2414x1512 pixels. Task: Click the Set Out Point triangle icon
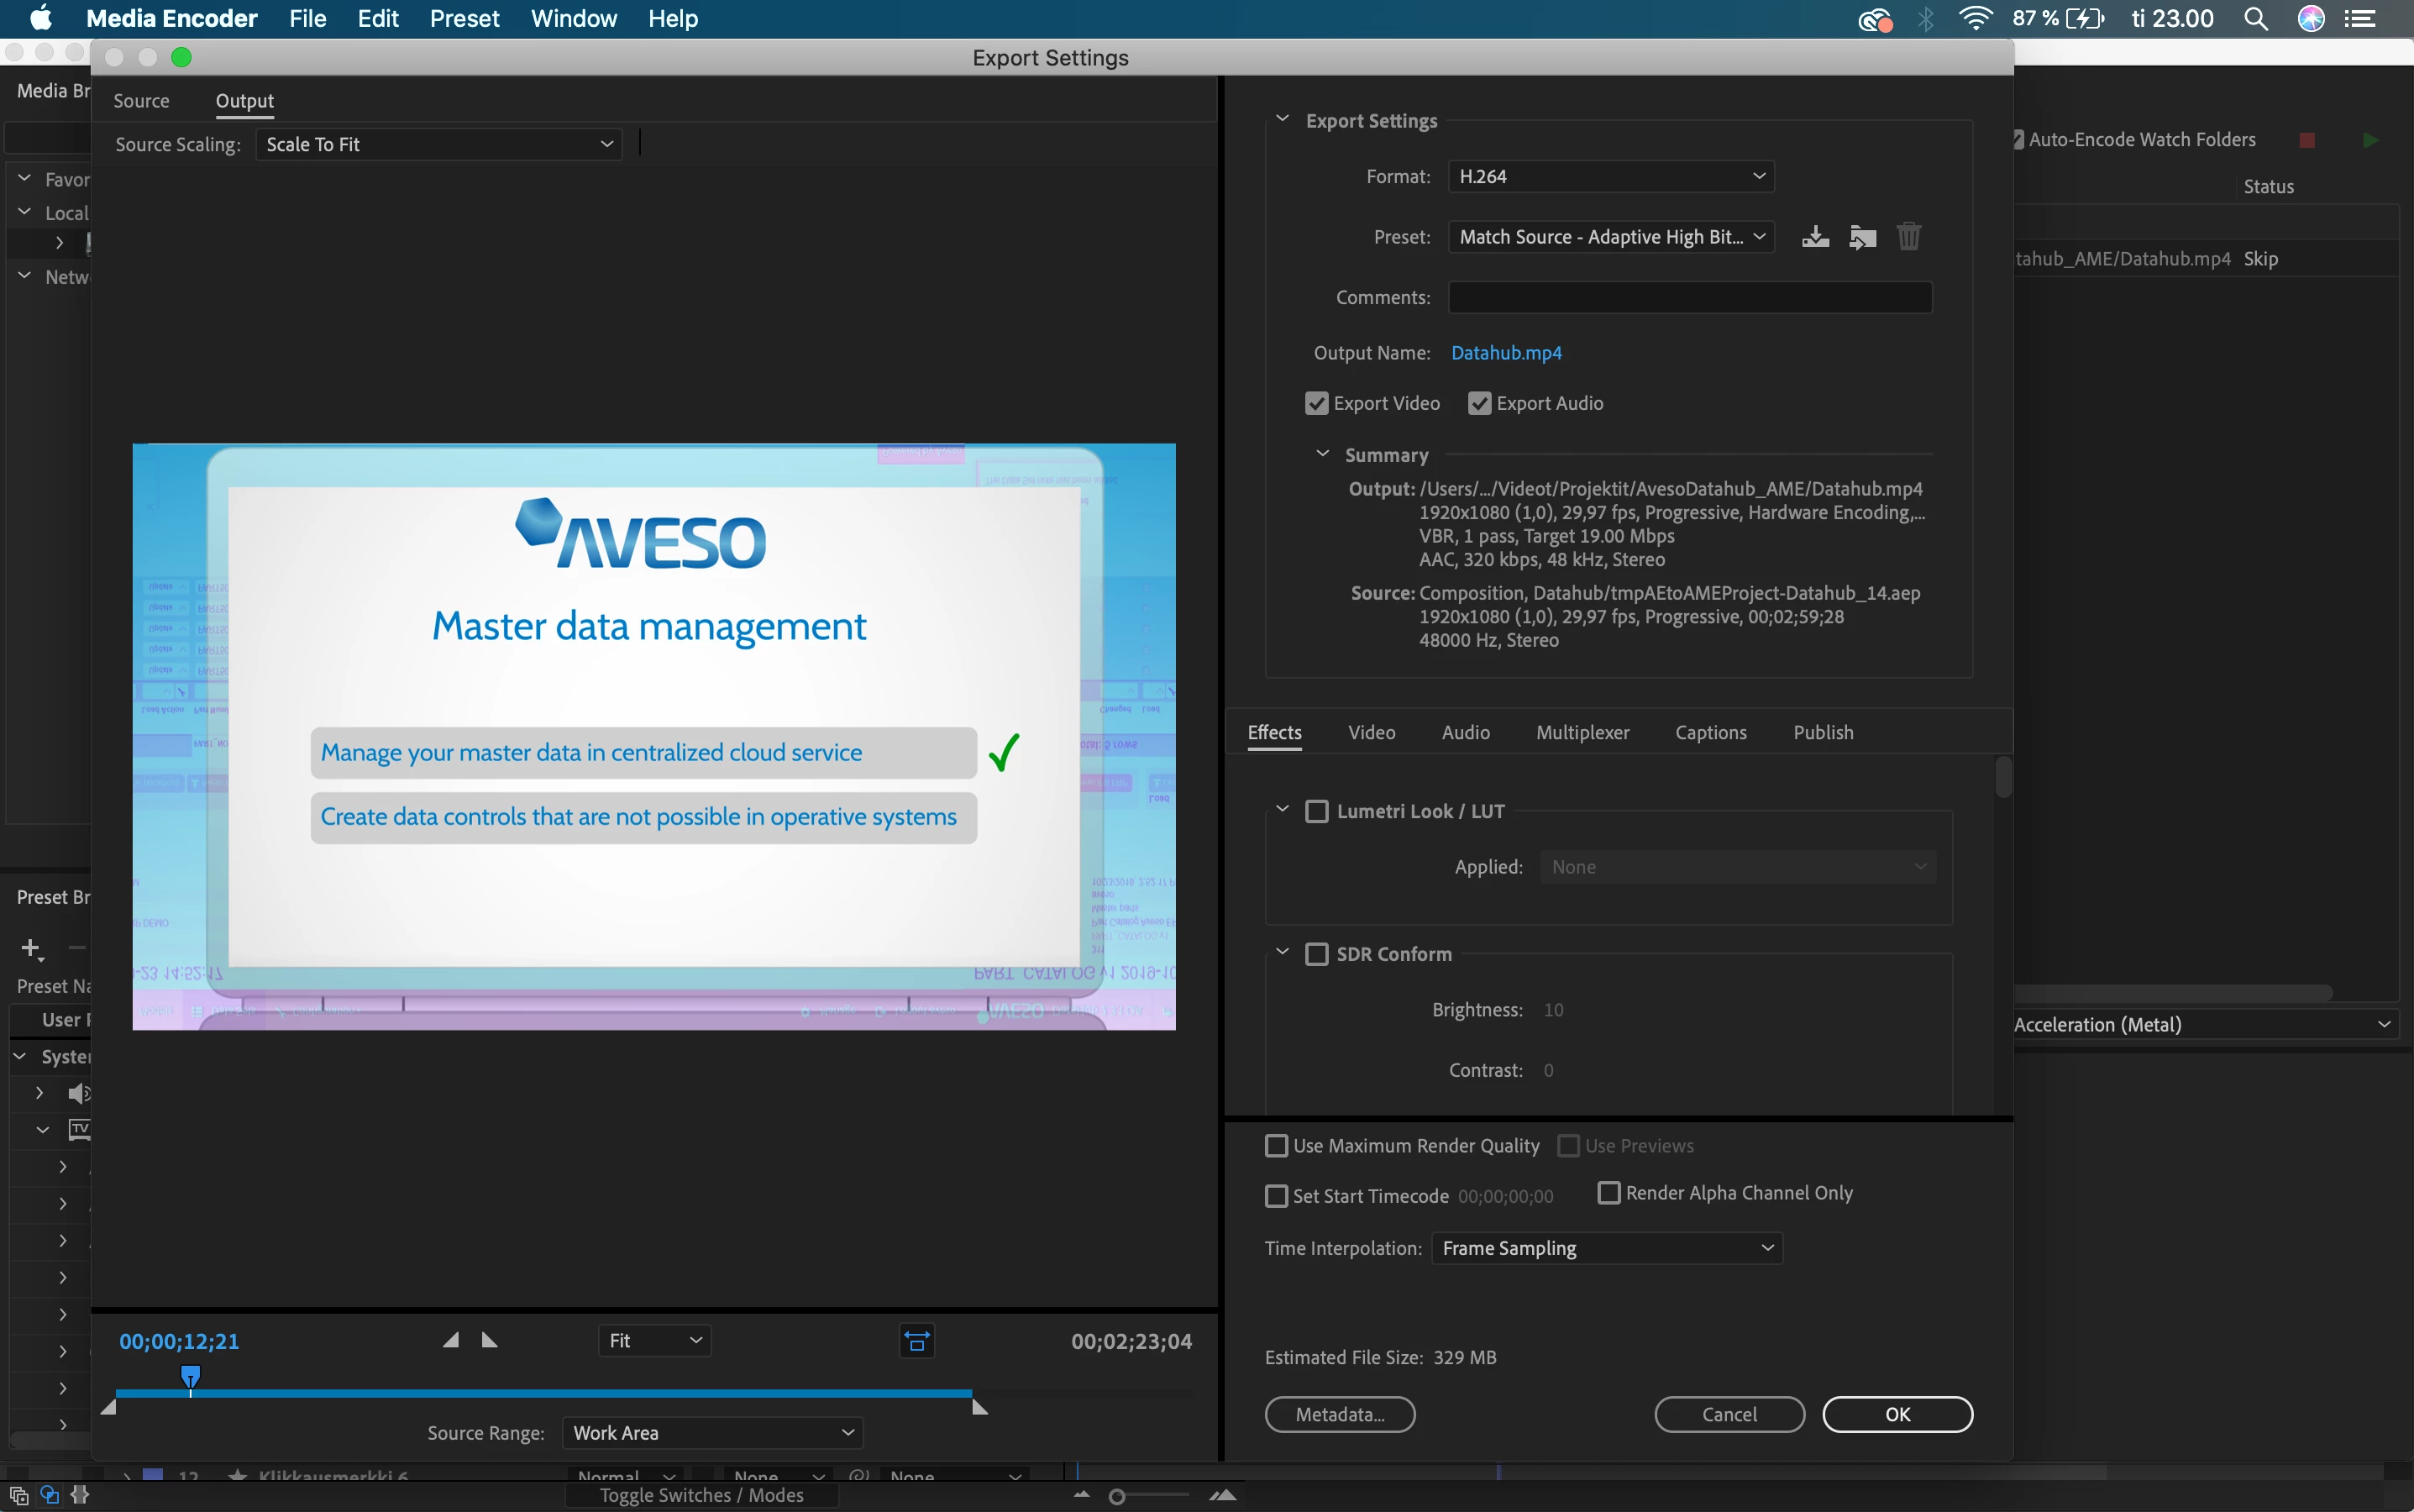coord(490,1340)
